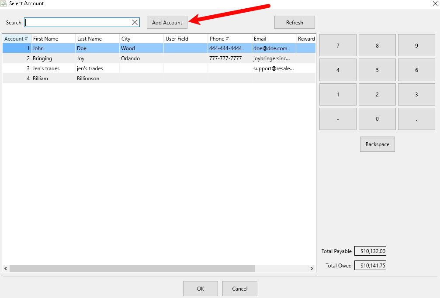Viewport: 440px width, 298px height.
Task: Close the Select Account window
Action: (435, 3)
